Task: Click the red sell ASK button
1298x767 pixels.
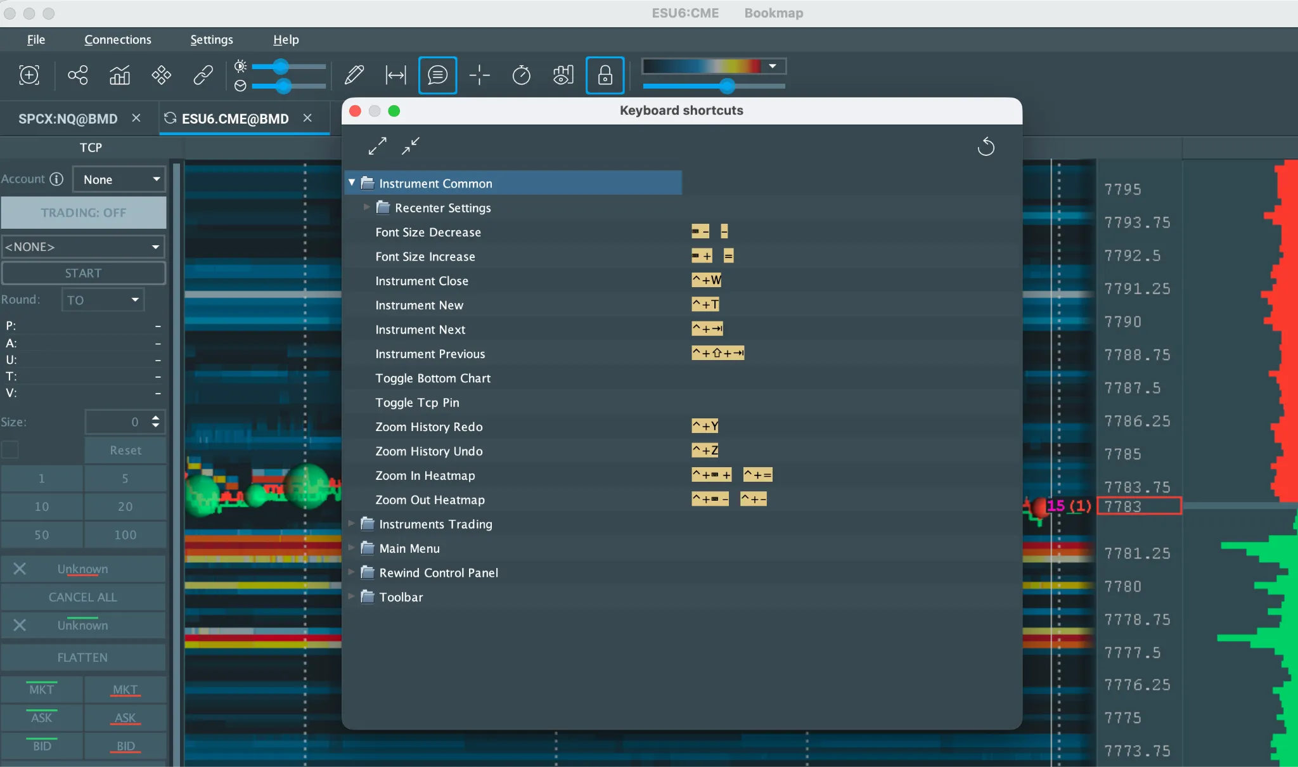Action: point(125,718)
